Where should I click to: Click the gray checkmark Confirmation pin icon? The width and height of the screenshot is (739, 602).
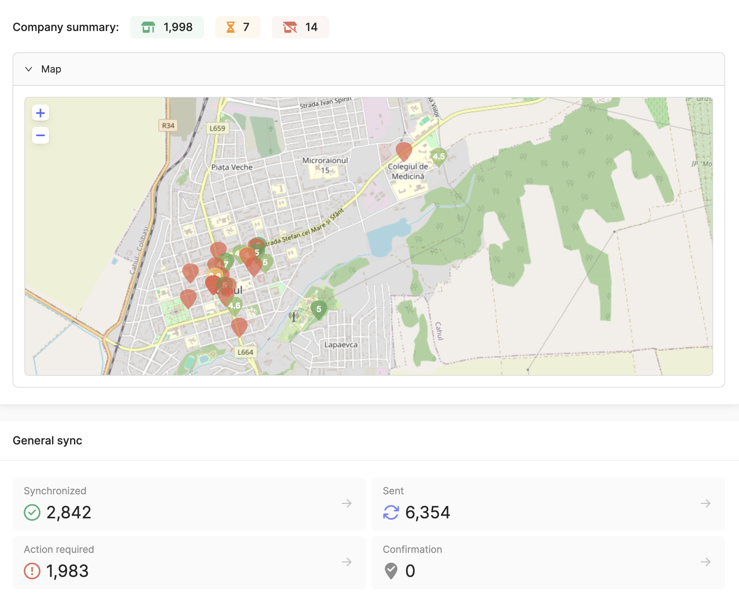click(391, 571)
